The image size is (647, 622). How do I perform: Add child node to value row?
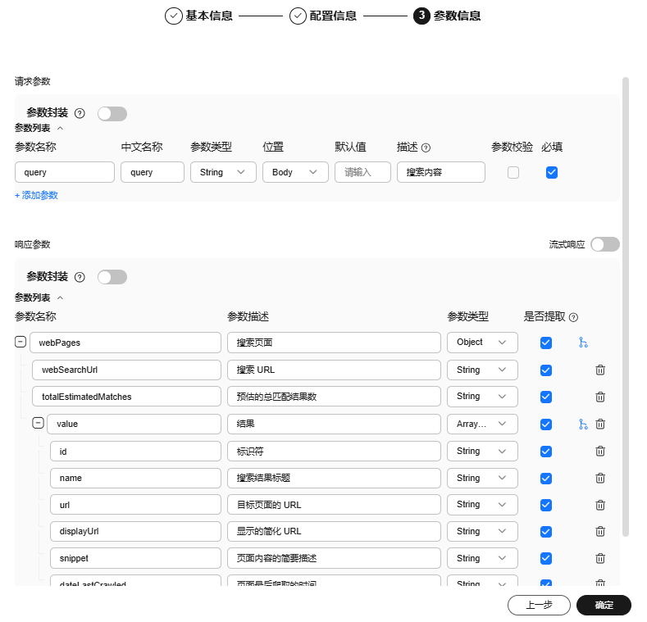pos(583,424)
